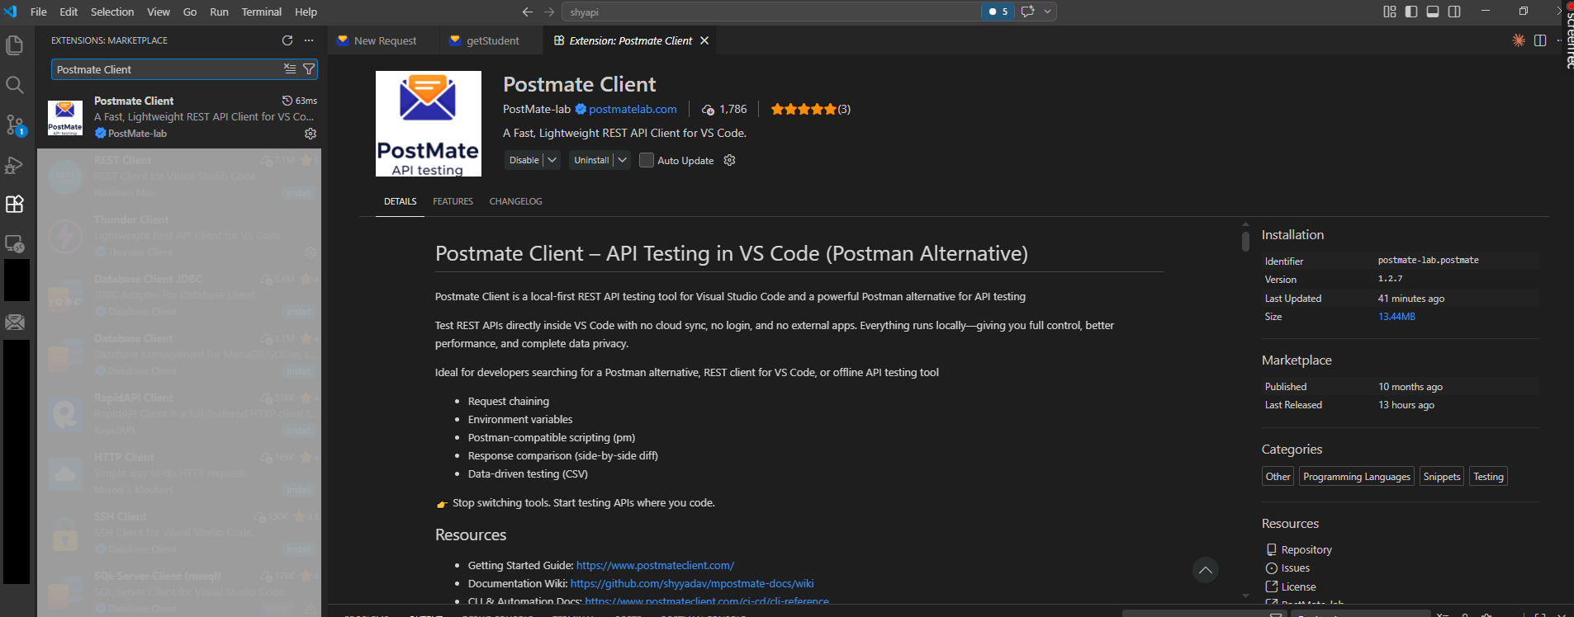Open the Run and Debug view

tap(15, 165)
